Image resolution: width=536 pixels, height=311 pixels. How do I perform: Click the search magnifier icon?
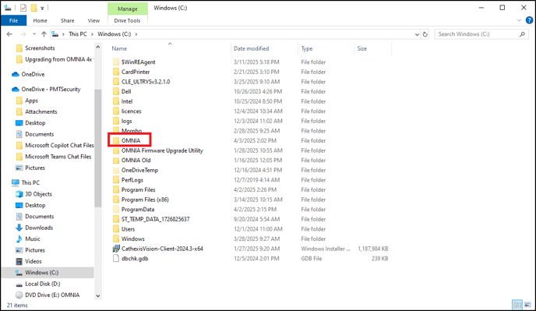tap(522, 34)
